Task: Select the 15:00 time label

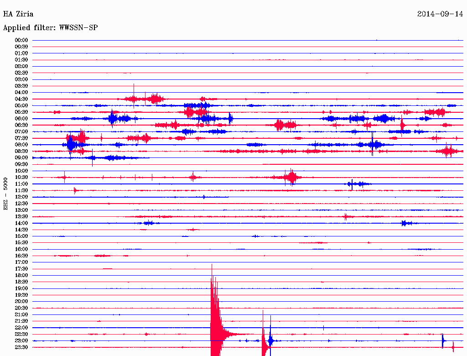Action: coord(21,236)
